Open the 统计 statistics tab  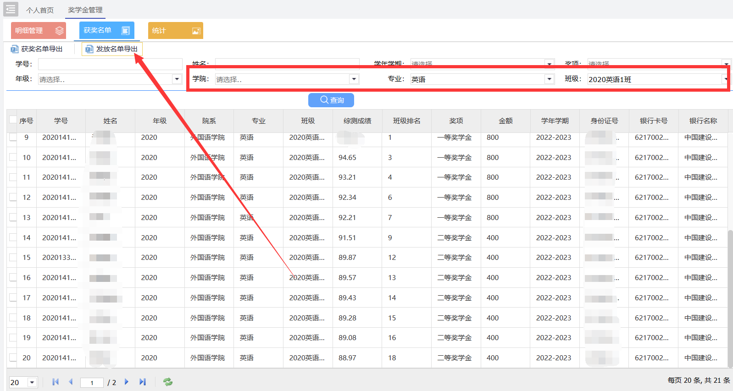click(175, 31)
